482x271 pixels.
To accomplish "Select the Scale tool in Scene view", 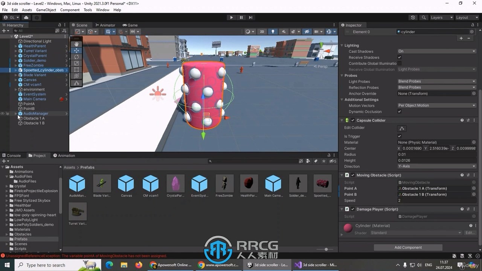I will (76, 63).
